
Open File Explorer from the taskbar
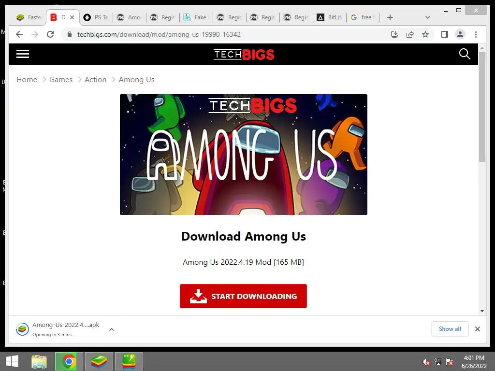coord(39,361)
